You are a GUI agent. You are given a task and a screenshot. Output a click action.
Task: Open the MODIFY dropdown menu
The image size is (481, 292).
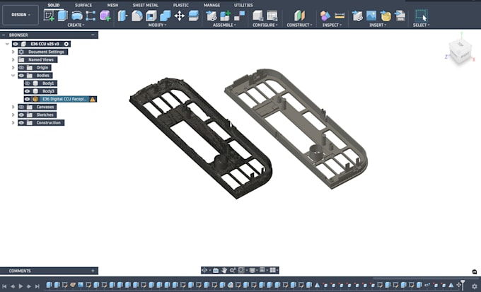[157, 25]
